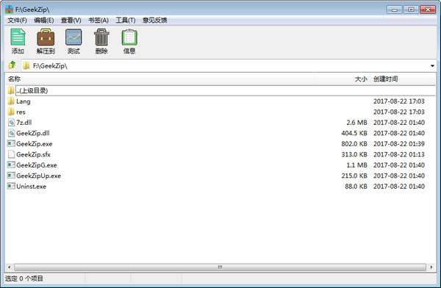Select the 7z.dll file icon
This screenshot has width=441, height=288.
tap(11, 123)
